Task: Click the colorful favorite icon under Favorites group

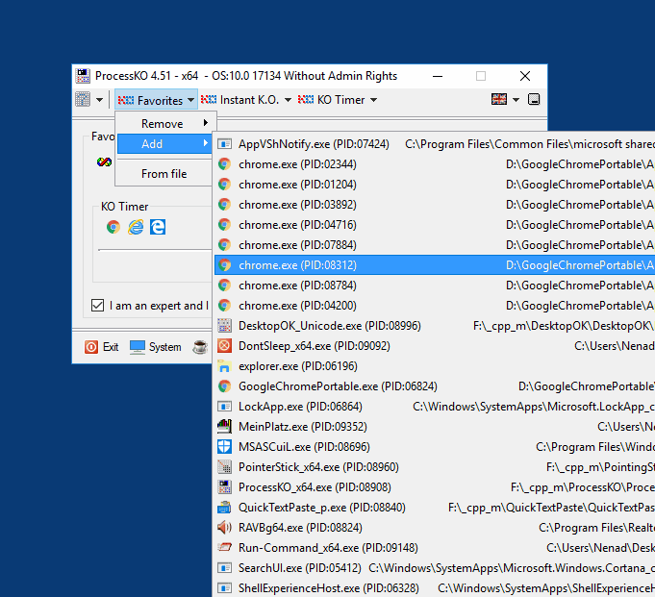Action: pyautogui.click(x=104, y=162)
